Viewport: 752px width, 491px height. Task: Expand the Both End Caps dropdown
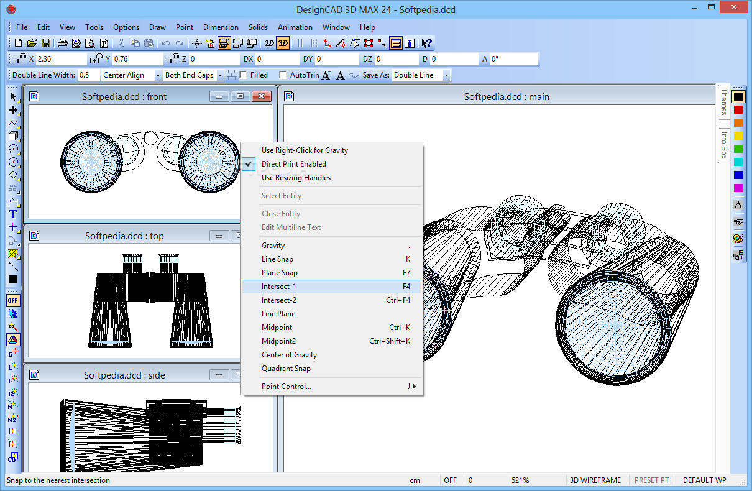[x=220, y=75]
